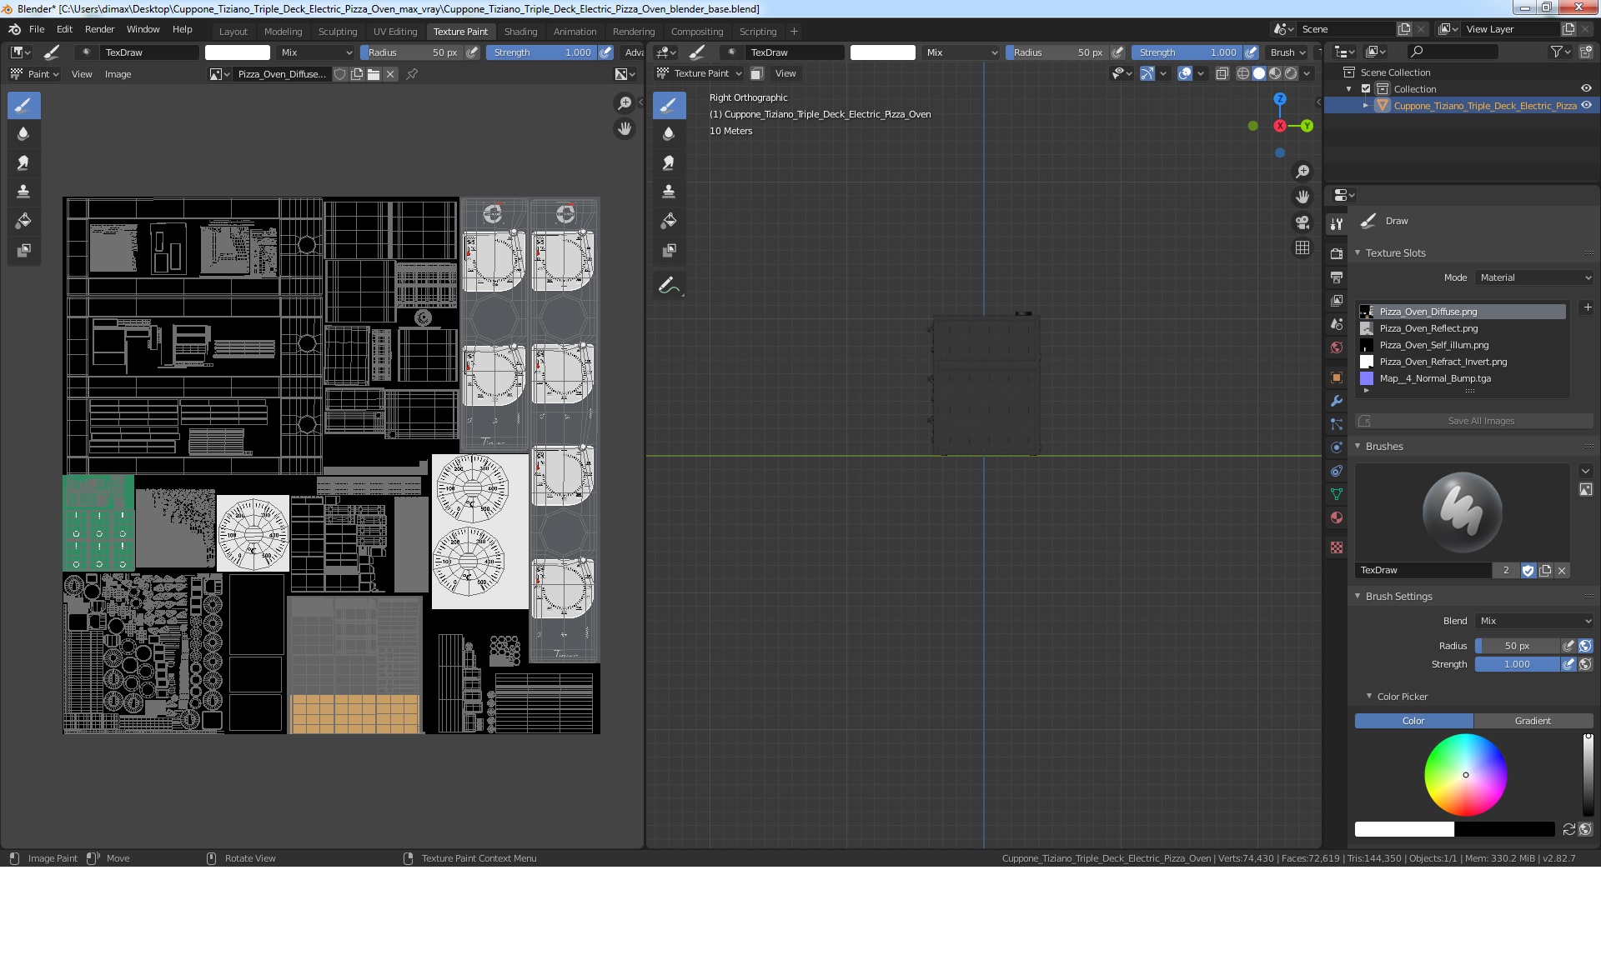This screenshot has height=965, width=1601.
Task: Select the Soften tool in image editor
Action: point(23,133)
